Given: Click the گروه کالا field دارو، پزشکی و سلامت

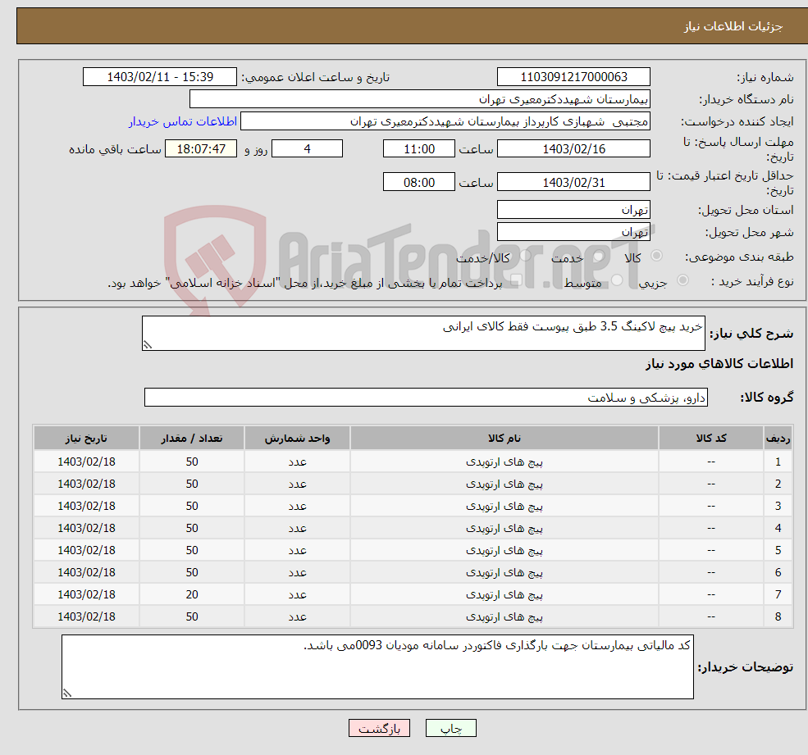Looking at the screenshot, I should pyautogui.click(x=427, y=397).
